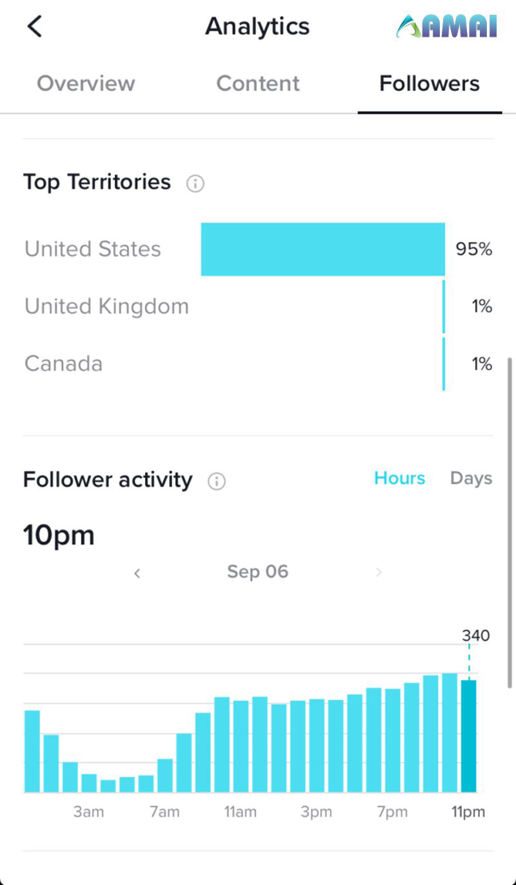Open info icon next to Follower activity
The height and width of the screenshot is (885, 516).
click(217, 481)
